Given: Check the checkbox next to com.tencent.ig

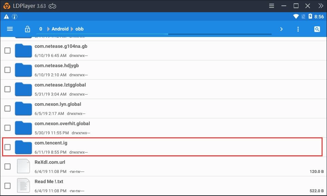Looking at the screenshot, I should pos(7,147).
